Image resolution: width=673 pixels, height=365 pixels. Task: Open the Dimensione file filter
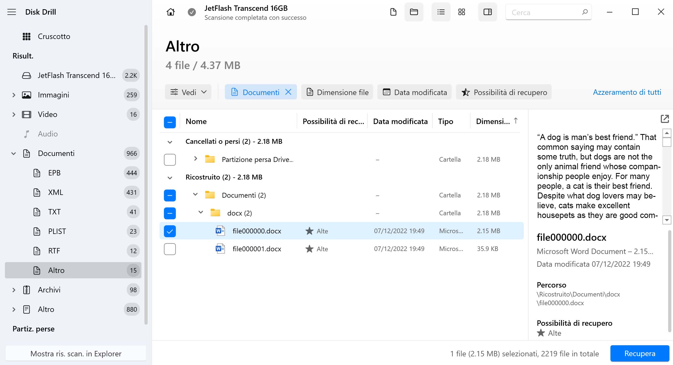pyautogui.click(x=337, y=92)
